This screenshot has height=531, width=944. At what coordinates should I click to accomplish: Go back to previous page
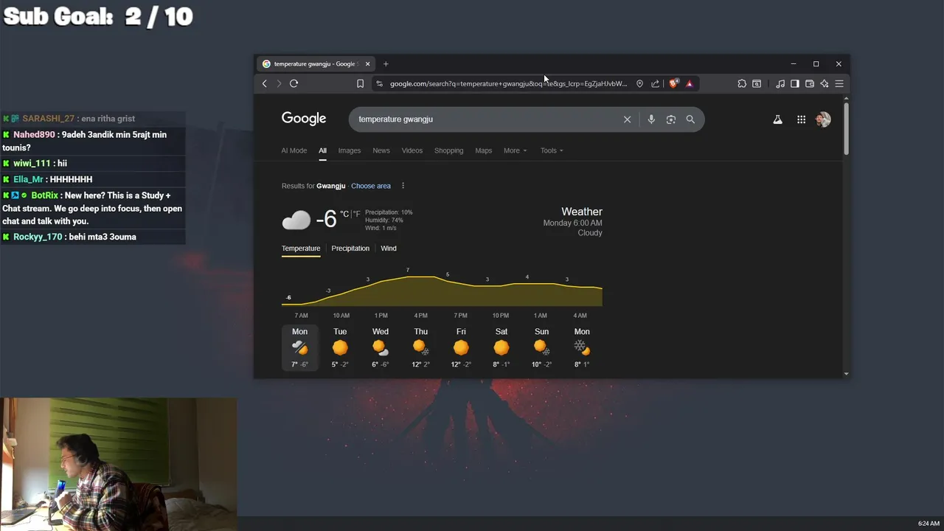(x=265, y=84)
